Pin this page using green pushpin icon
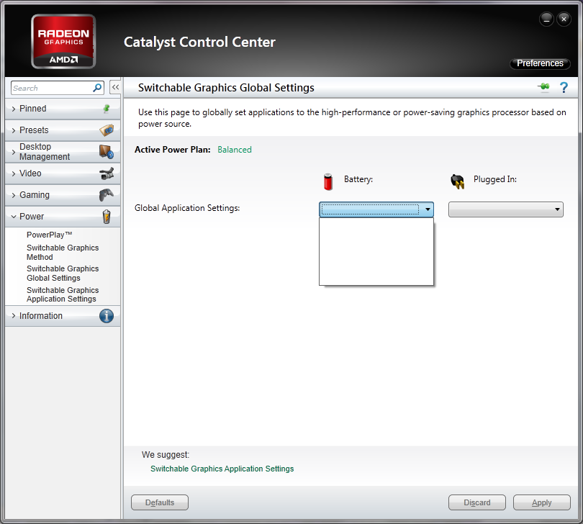Viewport: 583px width, 524px height. [543, 87]
